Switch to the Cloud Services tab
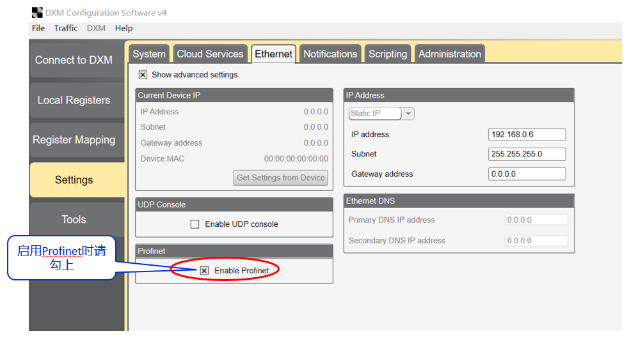Viewport: 638px width, 343px height. (210, 54)
